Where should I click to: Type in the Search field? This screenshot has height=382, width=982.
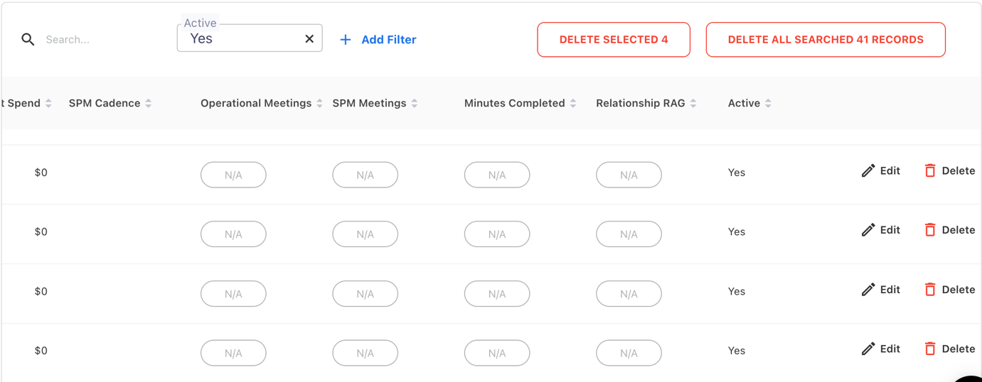pos(100,40)
